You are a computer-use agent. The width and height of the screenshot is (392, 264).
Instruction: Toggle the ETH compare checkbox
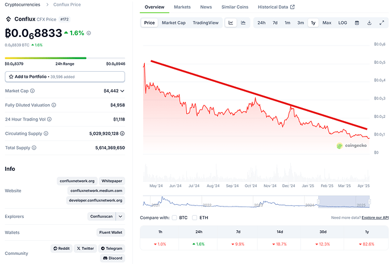coord(194,218)
